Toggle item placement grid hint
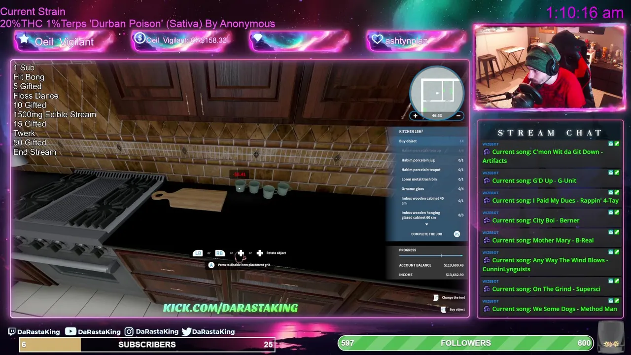The image size is (631, 355). [x=244, y=265]
